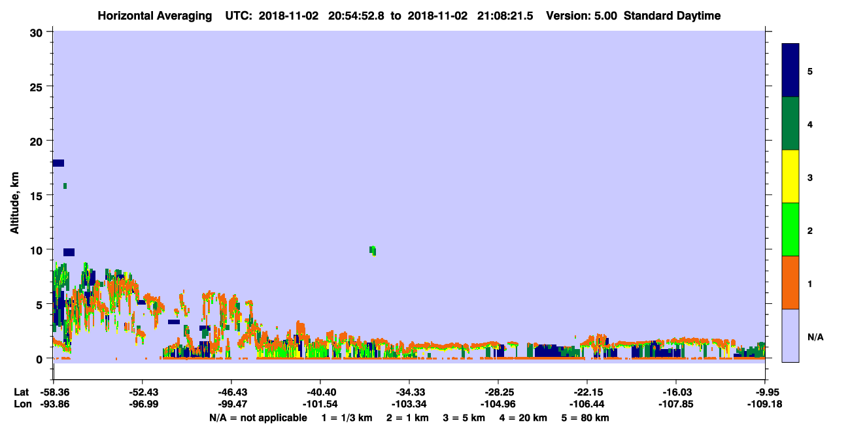Click 'Standard Daytime' in the title
850x436 pixels.
[x=672, y=16]
